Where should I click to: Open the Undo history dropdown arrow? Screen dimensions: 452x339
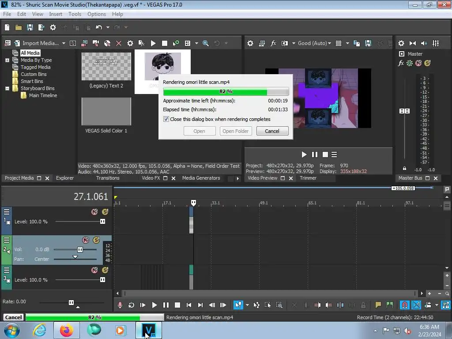[108, 27]
